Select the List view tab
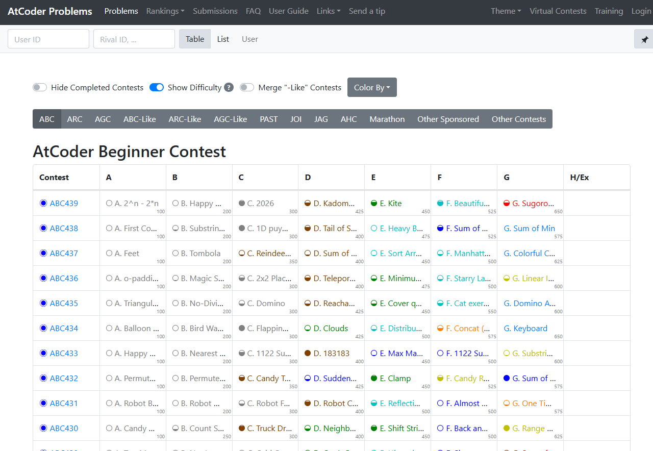 223,39
